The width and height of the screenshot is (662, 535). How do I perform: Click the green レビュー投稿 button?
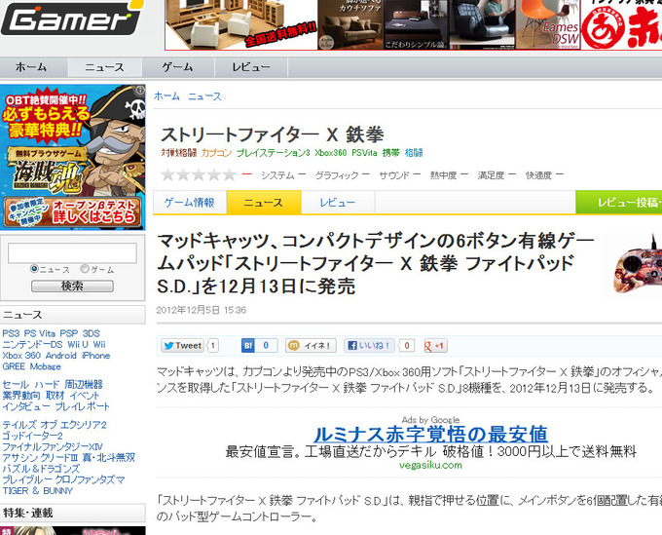pyautogui.click(x=619, y=203)
